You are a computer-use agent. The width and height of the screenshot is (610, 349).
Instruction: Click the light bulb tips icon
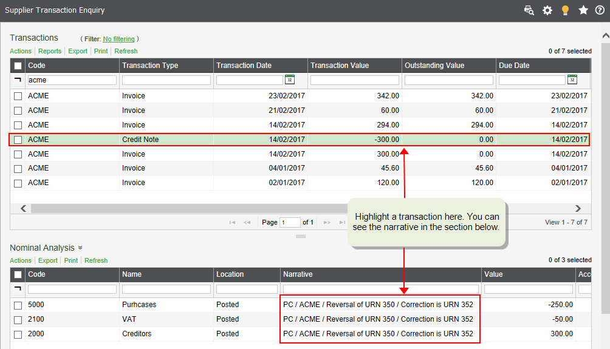(565, 10)
